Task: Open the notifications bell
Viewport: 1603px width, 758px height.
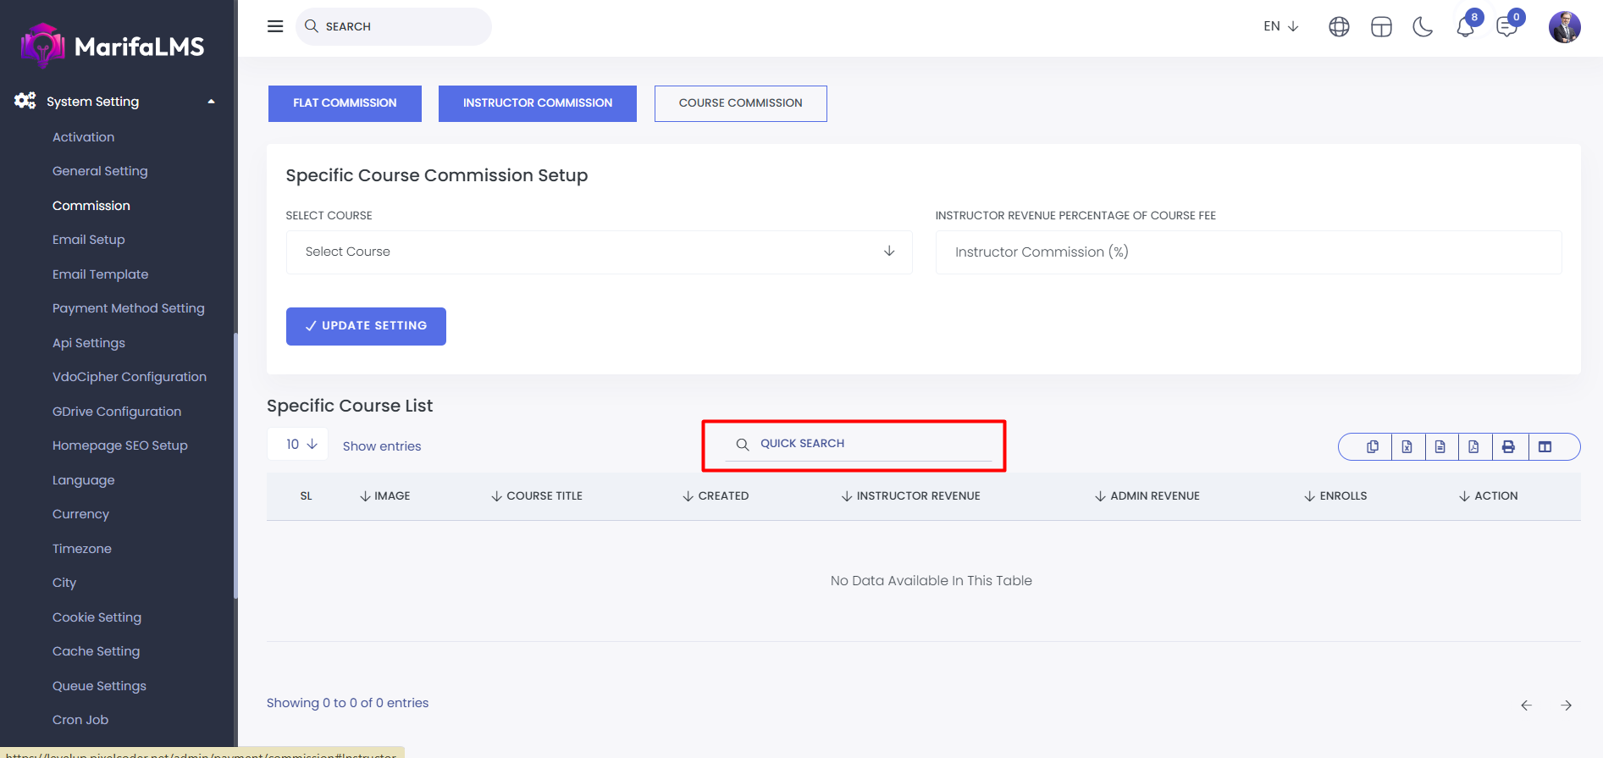Action: (1465, 27)
